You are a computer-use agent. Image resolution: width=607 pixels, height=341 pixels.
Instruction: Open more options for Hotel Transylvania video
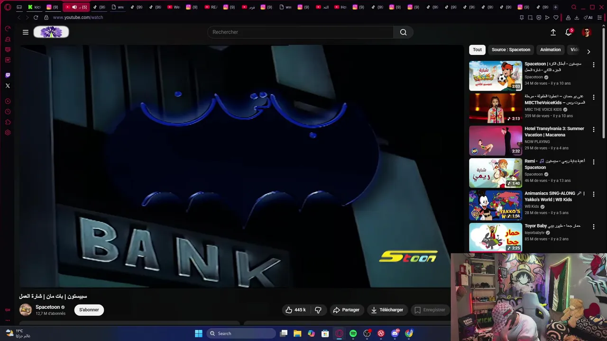(x=593, y=129)
